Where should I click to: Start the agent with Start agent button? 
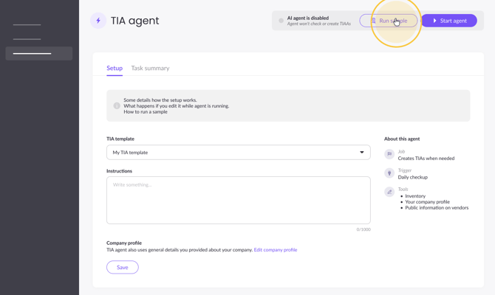[x=449, y=21]
